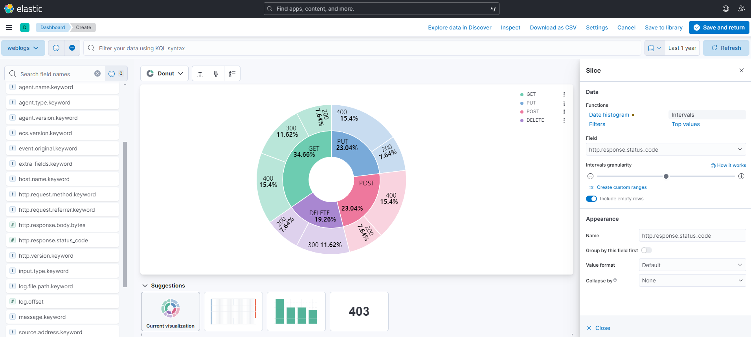Open Explore data in Discover link

[x=459, y=27]
